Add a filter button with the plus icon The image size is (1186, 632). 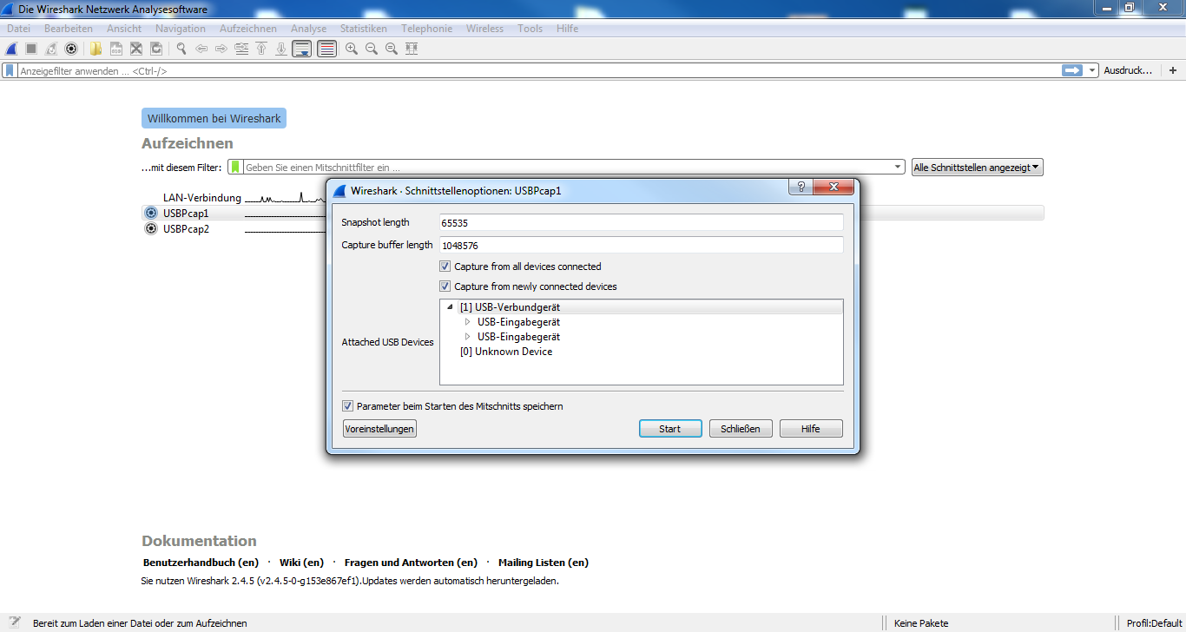[1173, 70]
